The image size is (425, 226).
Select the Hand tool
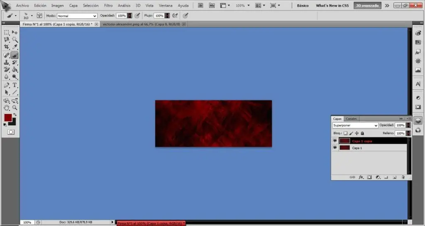(x=7, y=108)
